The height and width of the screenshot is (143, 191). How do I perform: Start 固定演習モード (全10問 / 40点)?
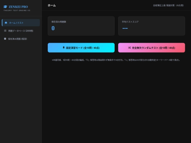(x=81, y=48)
